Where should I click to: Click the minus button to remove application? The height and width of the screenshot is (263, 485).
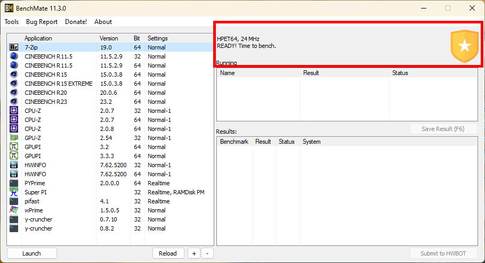pos(207,253)
